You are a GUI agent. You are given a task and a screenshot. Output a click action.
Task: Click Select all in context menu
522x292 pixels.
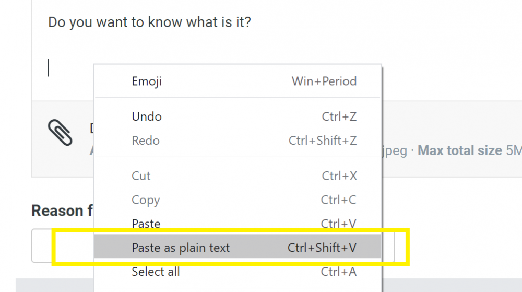(156, 272)
